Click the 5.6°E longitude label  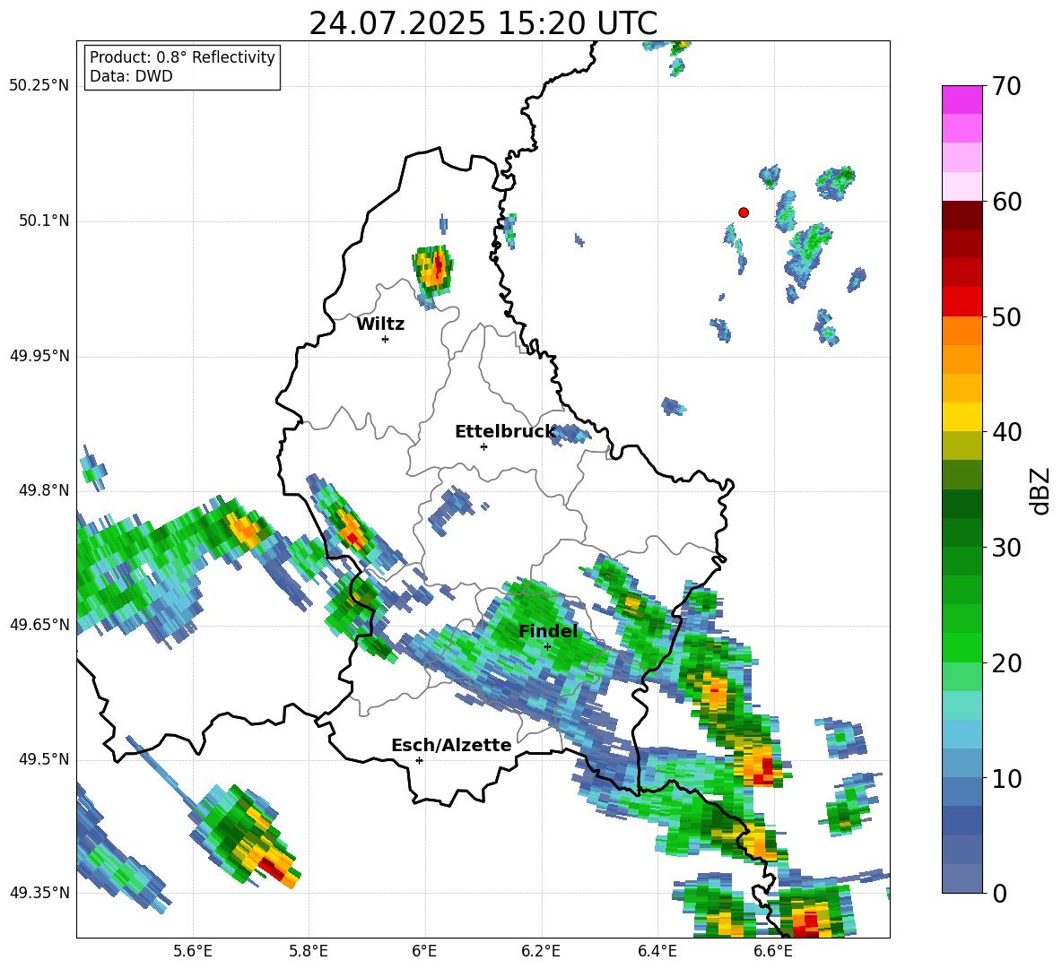pos(193,951)
